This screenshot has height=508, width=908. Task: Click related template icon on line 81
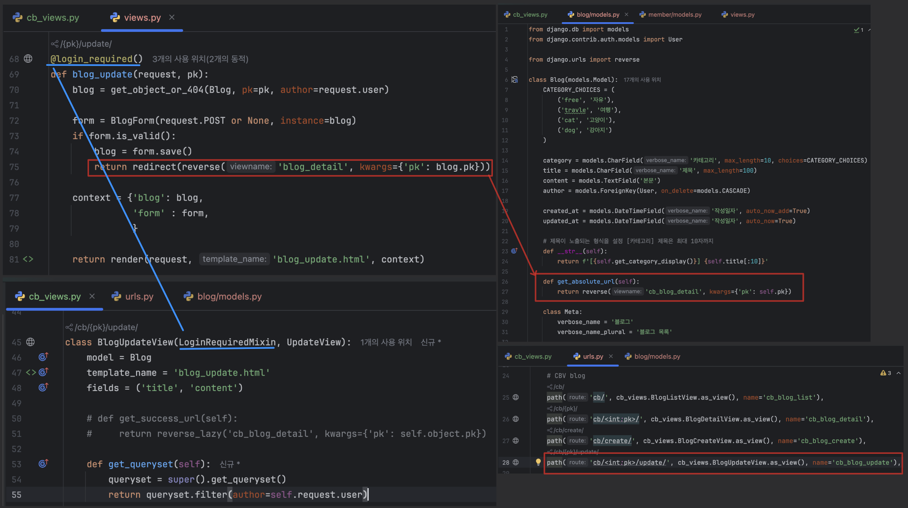coord(28,259)
